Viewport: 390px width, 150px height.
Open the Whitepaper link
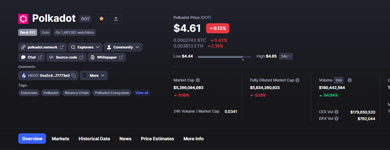(x=107, y=57)
